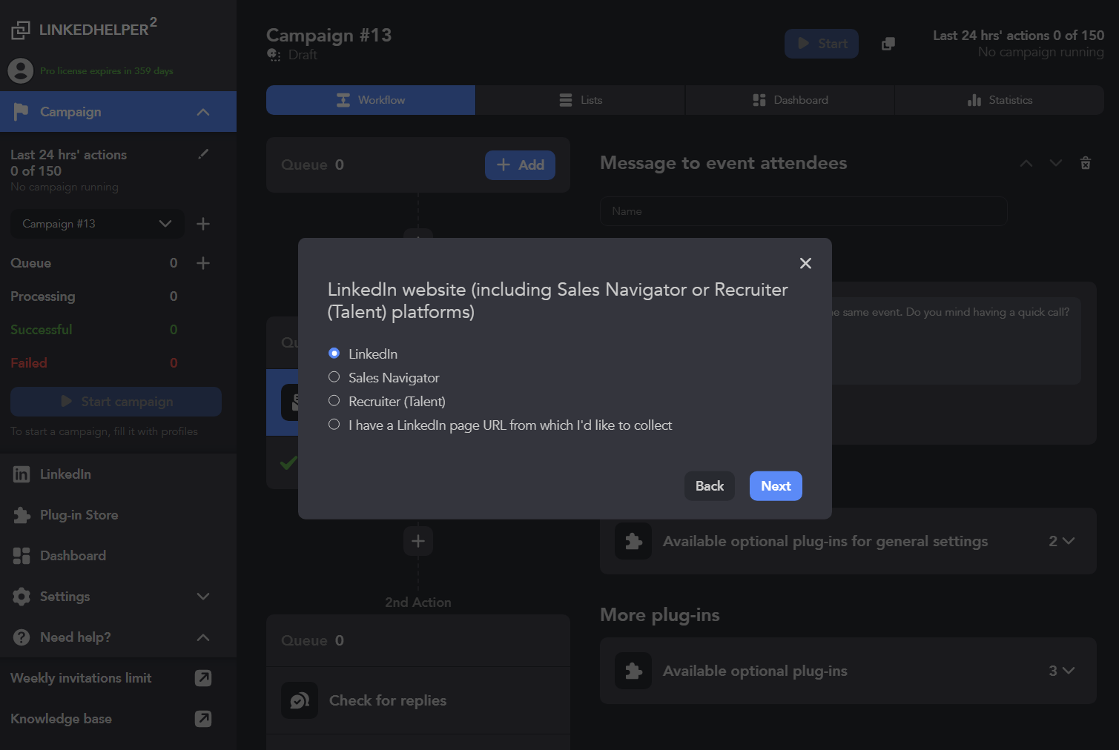Add profiles to Queue via sidebar plus
Image resolution: width=1119 pixels, height=750 pixels.
[203, 263]
